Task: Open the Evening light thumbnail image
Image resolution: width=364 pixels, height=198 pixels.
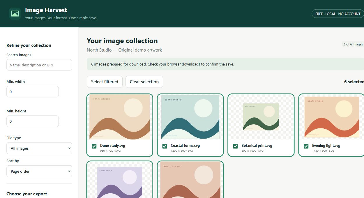Action: [x=331, y=117]
